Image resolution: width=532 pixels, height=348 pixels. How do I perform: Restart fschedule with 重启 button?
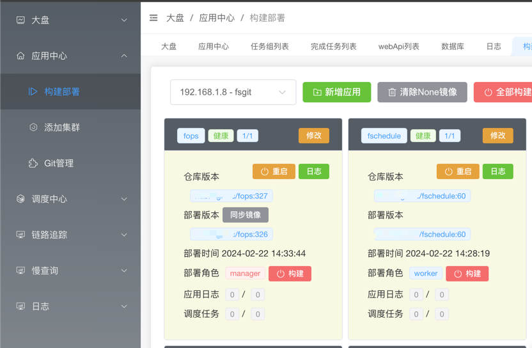[x=458, y=171]
